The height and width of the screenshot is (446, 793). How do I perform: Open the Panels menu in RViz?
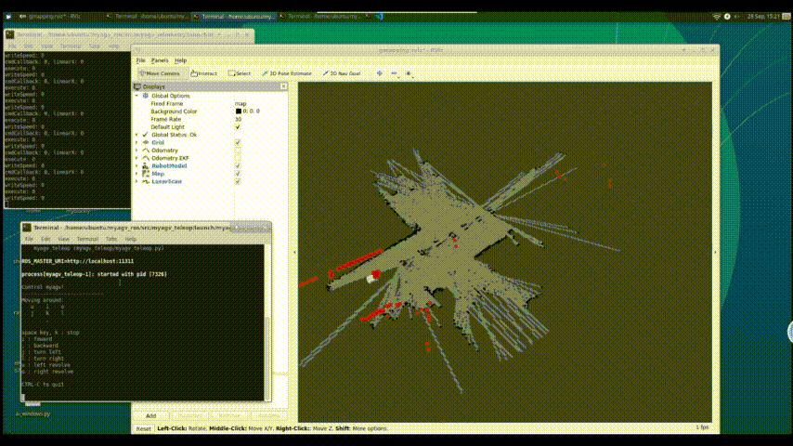[160, 59]
